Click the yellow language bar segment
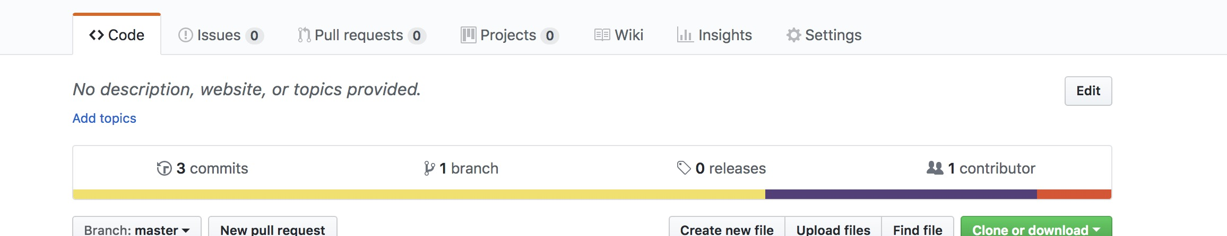The width and height of the screenshot is (1227, 236). point(419,194)
